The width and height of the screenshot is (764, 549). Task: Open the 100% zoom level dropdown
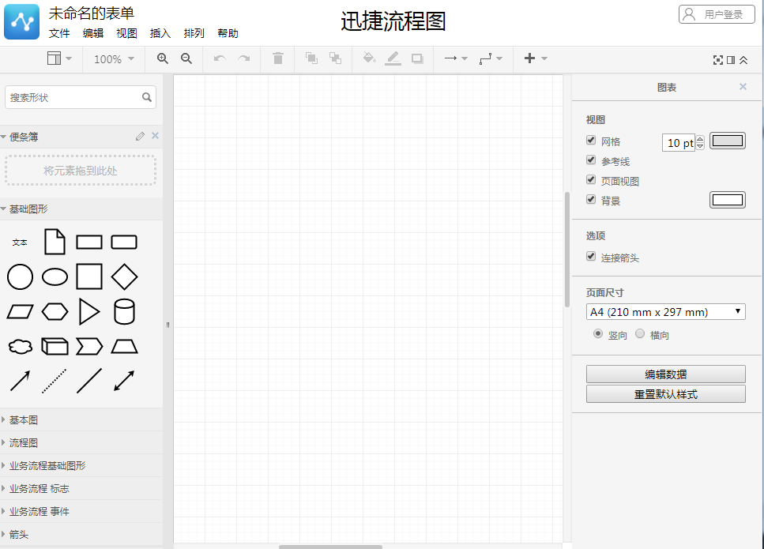(x=113, y=58)
